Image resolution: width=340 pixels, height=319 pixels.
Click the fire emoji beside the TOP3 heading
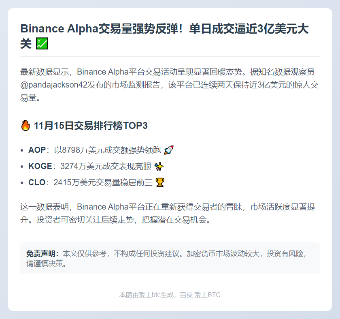pyautogui.click(x=25, y=126)
